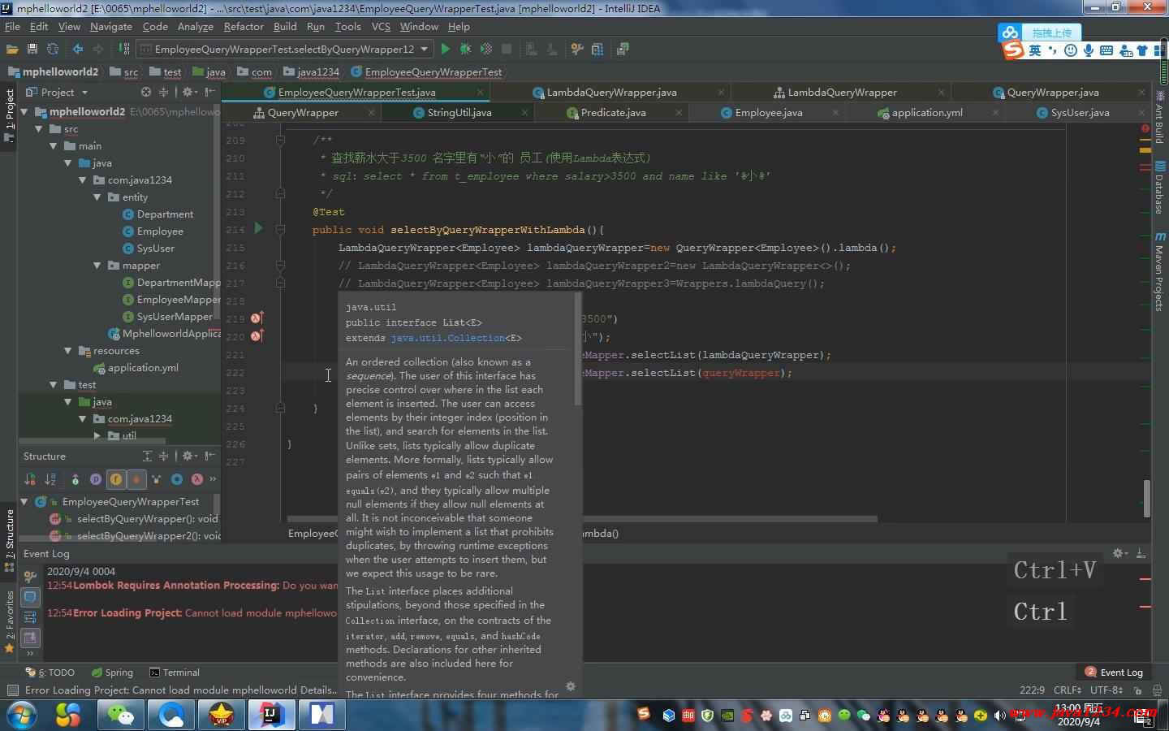
Task: Toggle show lambdas in Structure panel
Action: 196,479
